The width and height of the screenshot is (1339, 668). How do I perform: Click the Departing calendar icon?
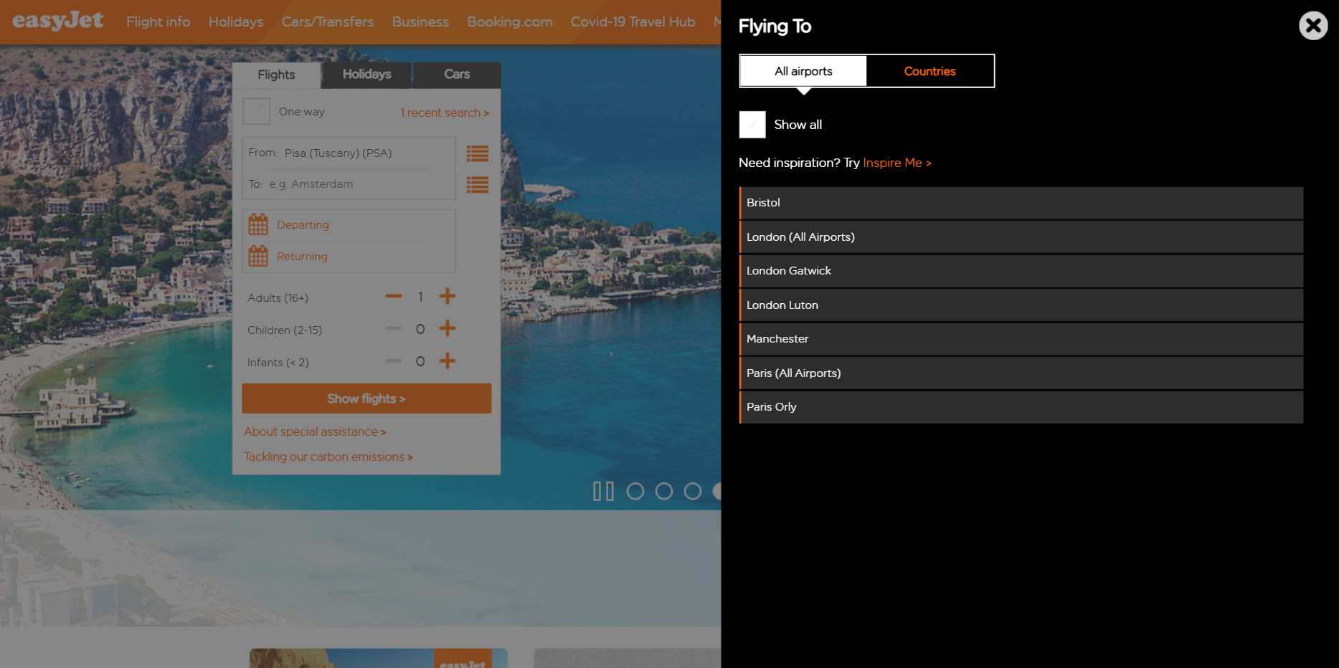pyautogui.click(x=258, y=224)
